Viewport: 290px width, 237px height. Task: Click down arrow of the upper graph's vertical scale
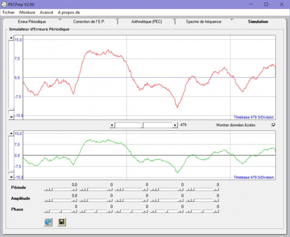(x=11, y=117)
